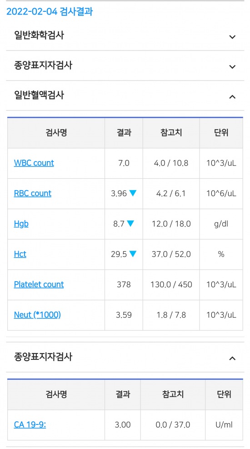Open the RBC count link

[x=33, y=193]
